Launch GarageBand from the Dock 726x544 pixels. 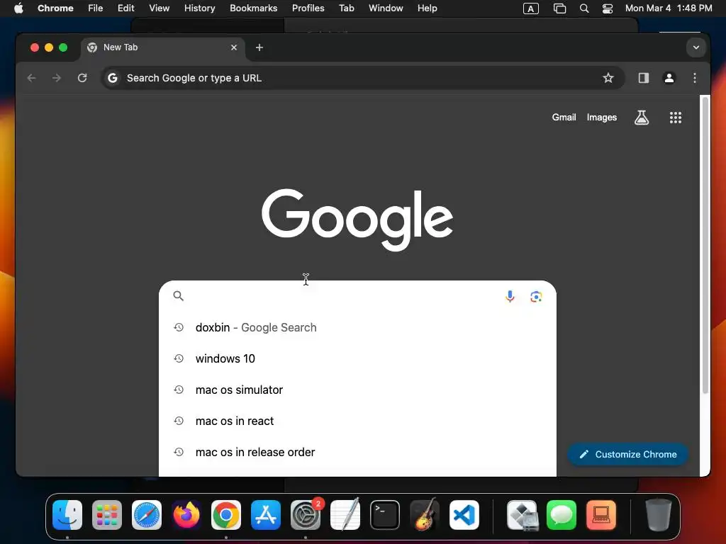point(425,515)
